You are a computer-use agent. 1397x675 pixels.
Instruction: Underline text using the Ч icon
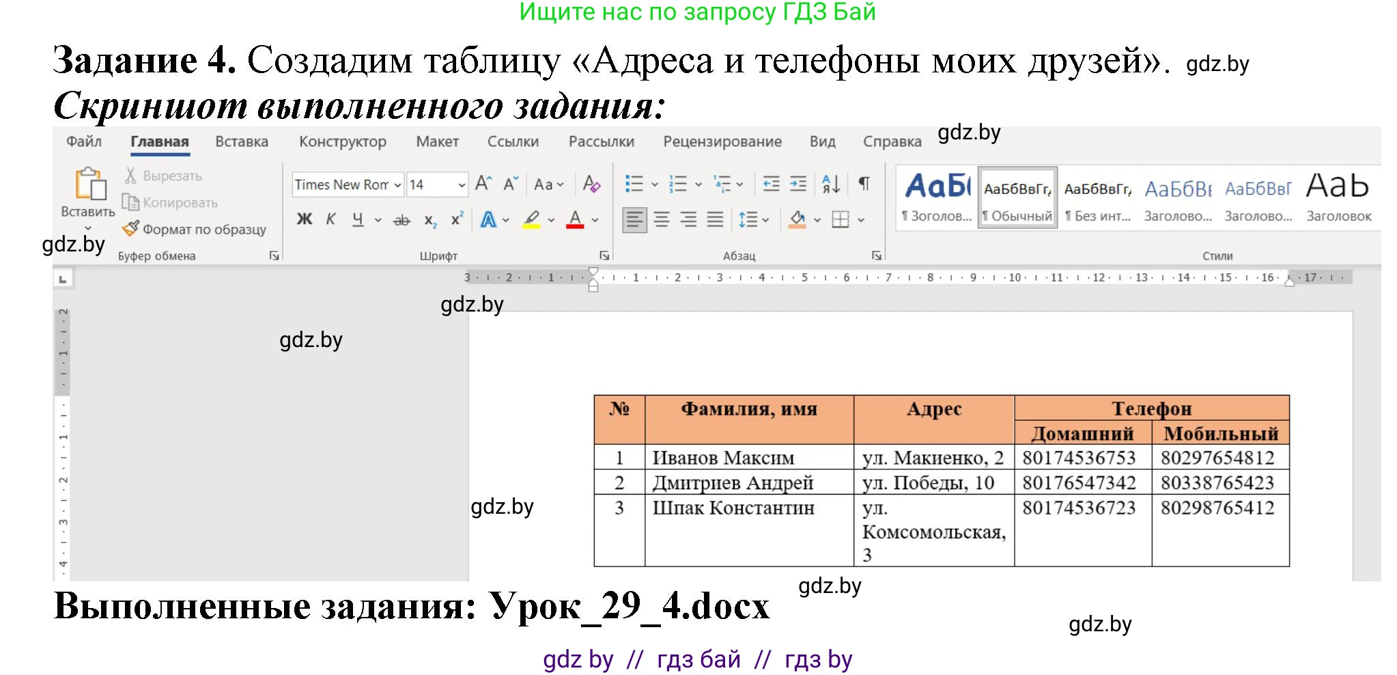[356, 220]
